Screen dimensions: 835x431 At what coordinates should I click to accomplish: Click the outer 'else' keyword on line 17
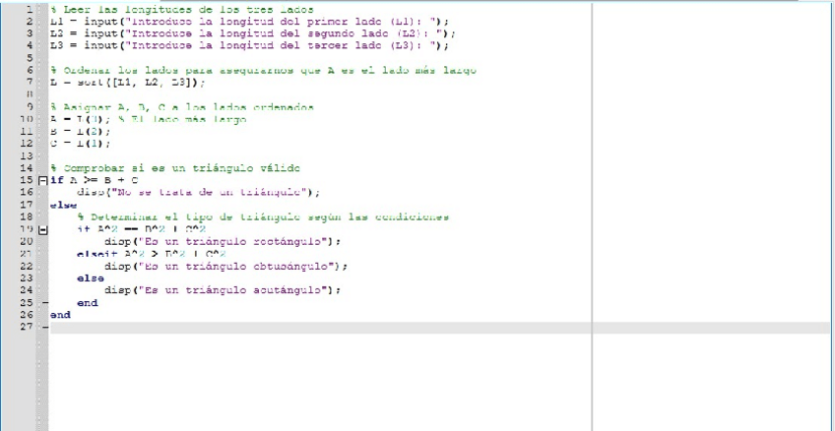pyautogui.click(x=63, y=205)
